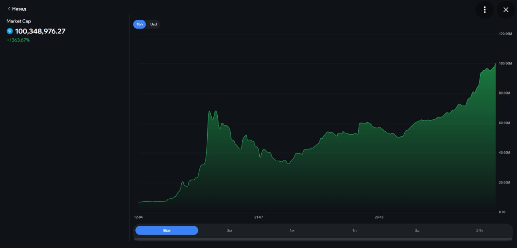This screenshot has width=517, height=248.
Task: Click the horizontal scrollbar below the time ranges
Action: [323, 239]
